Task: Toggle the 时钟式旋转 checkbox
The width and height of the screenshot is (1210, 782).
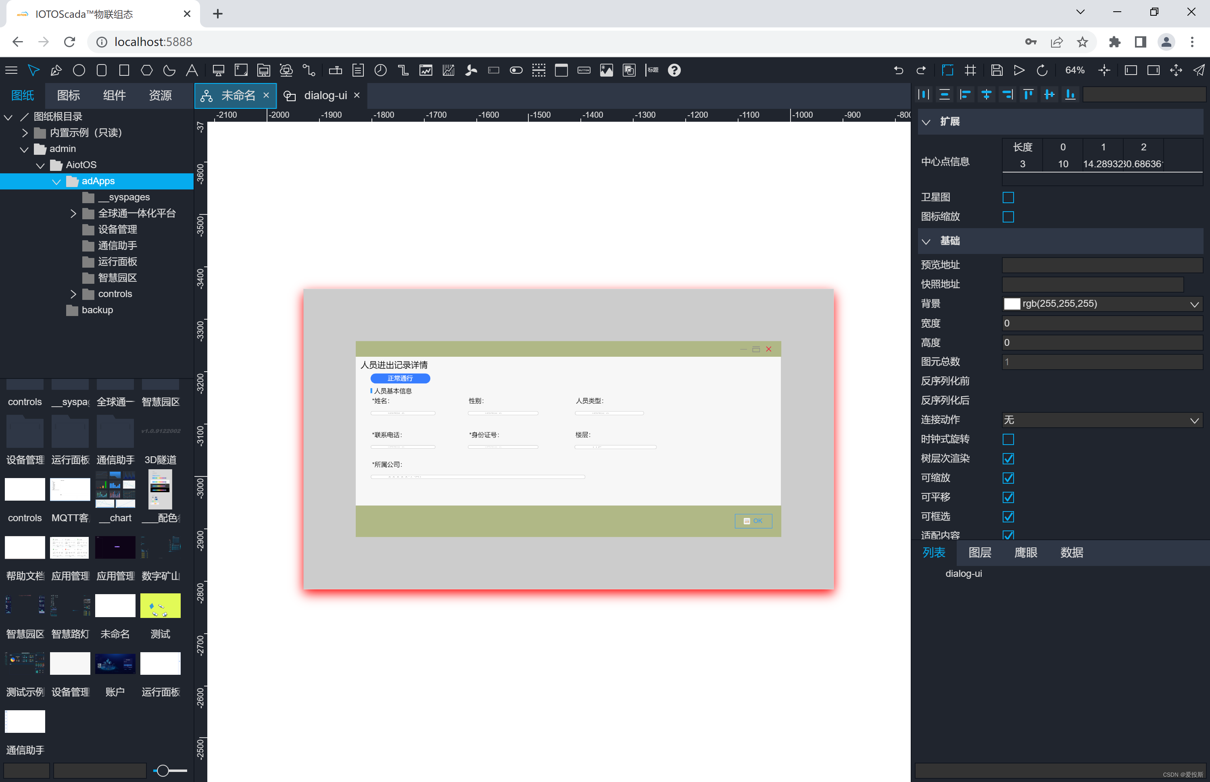Action: coord(1008,439)
